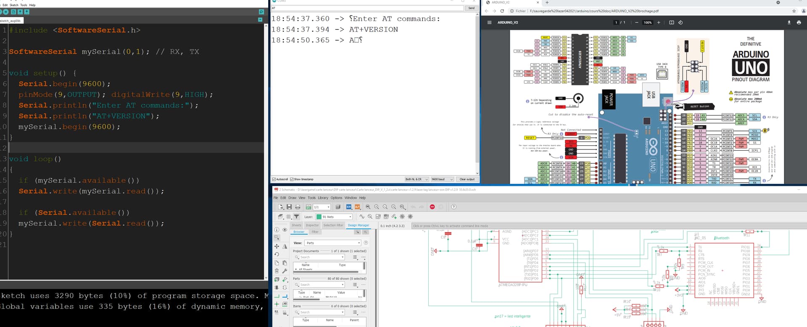Select the Move tool in EAGLE sidebar
807x327 pixels.
coord(277,246)
